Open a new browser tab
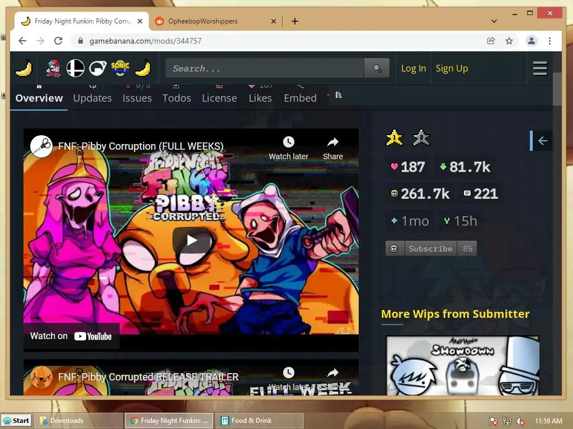 click(x=294, y=21)
